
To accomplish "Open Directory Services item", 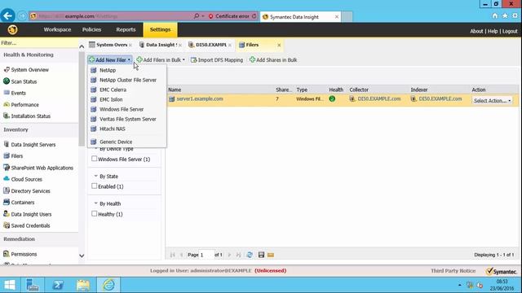I will [31, 191].
